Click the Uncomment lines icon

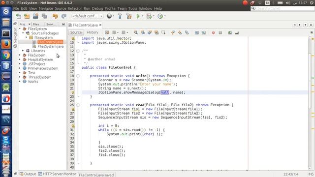(237, 32)
